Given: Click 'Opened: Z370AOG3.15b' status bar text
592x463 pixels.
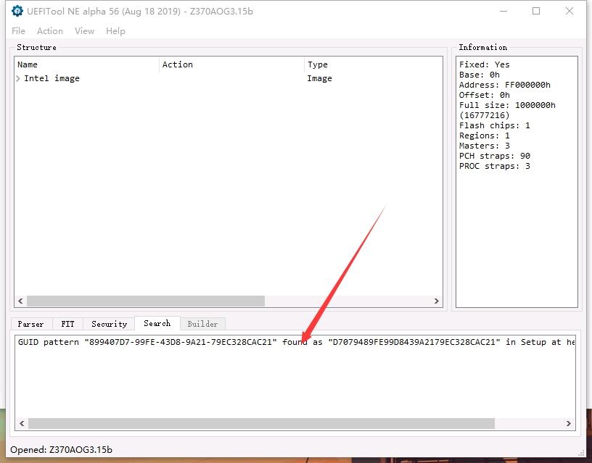Looking at the screenshot, I should point(61,449).
